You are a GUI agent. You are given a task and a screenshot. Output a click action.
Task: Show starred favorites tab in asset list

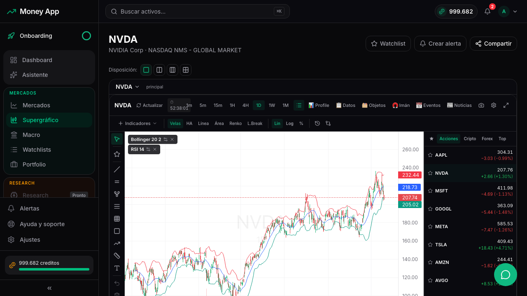[431, 139]
